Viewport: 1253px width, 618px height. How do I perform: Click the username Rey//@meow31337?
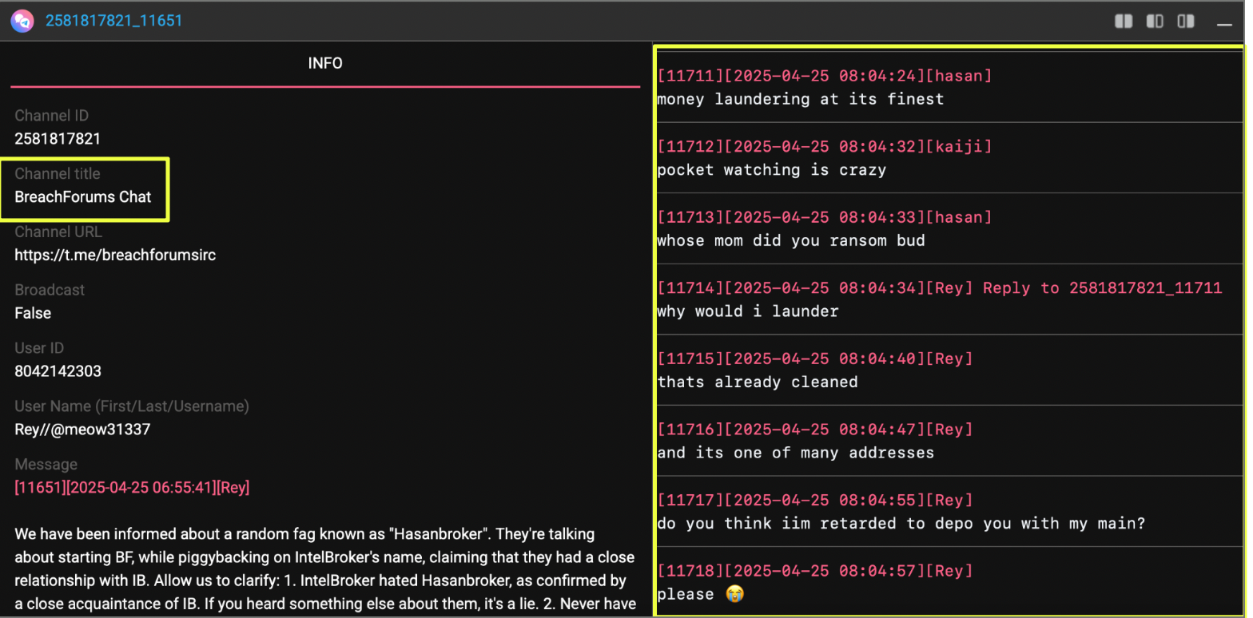[82, 430]
